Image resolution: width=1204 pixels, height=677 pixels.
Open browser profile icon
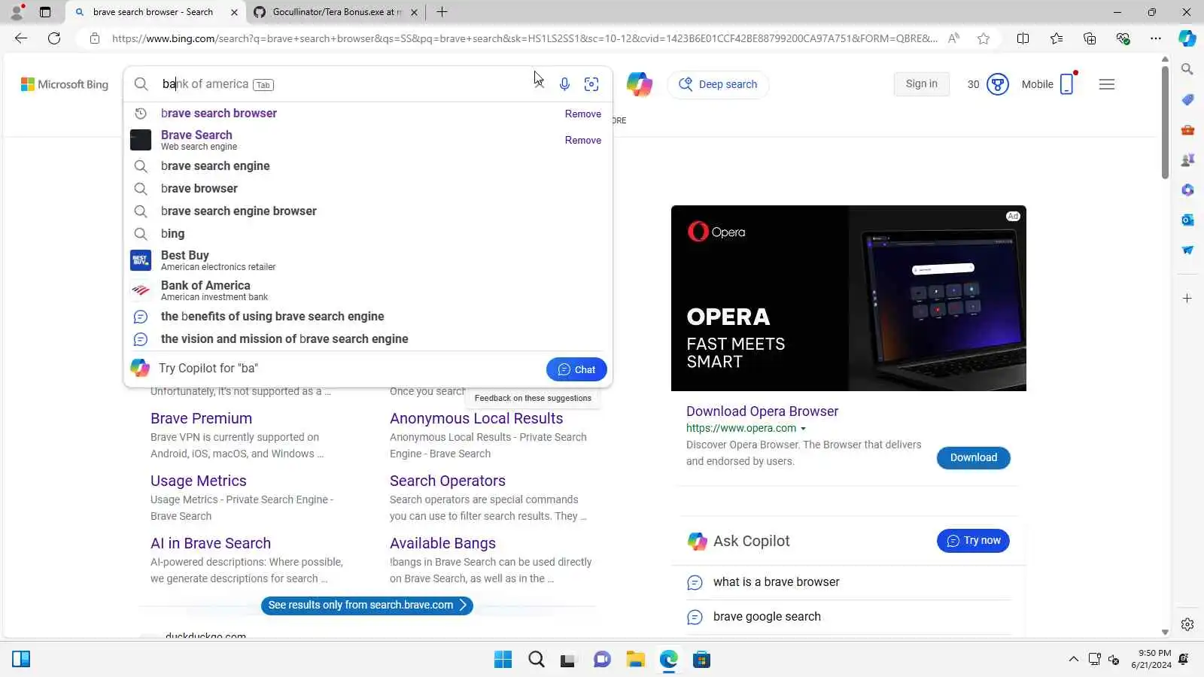coord(17,12)
